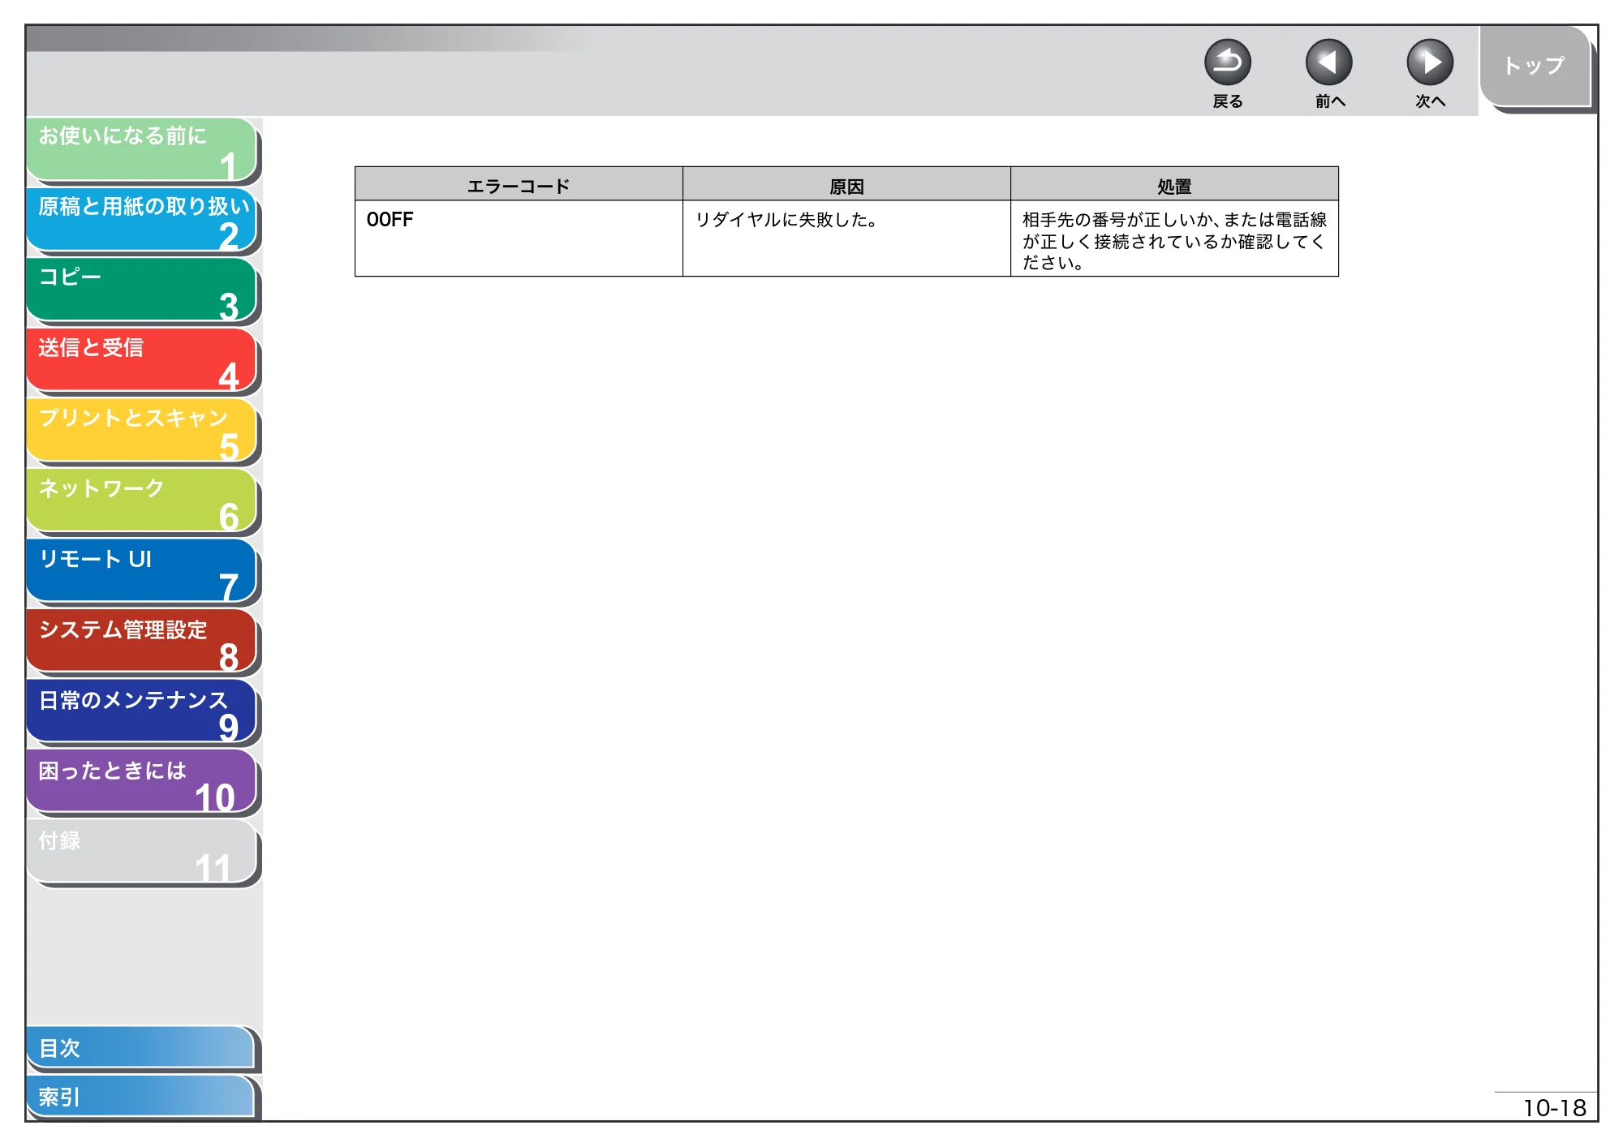Click the page number 10-18
The image size is (1623, 1147).
tap(1554, 1108)
